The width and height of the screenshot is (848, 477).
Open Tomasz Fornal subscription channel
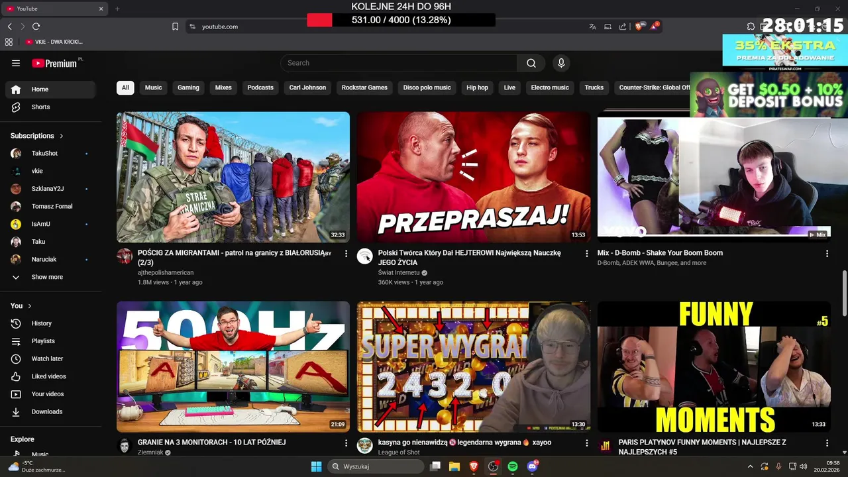(x=50, y=206)
